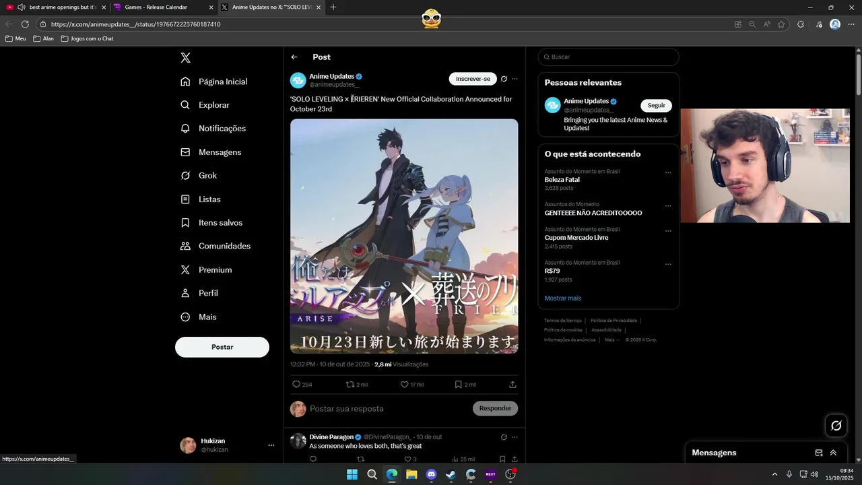
Task: Open Grok from the sidebar
Action: (199, 176)
